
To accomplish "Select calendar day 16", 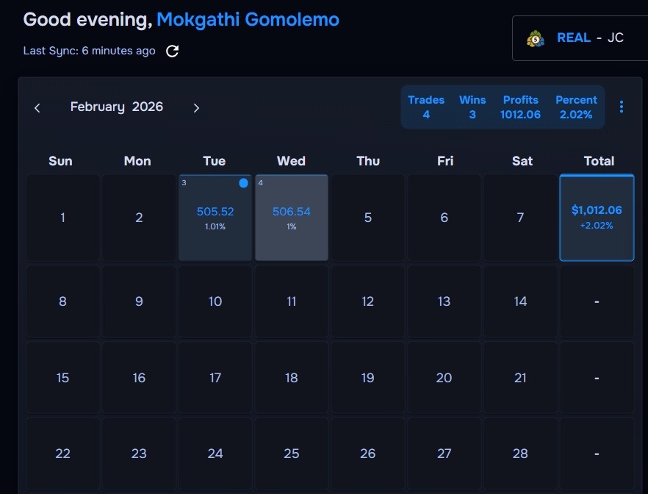I will (139, 377).
